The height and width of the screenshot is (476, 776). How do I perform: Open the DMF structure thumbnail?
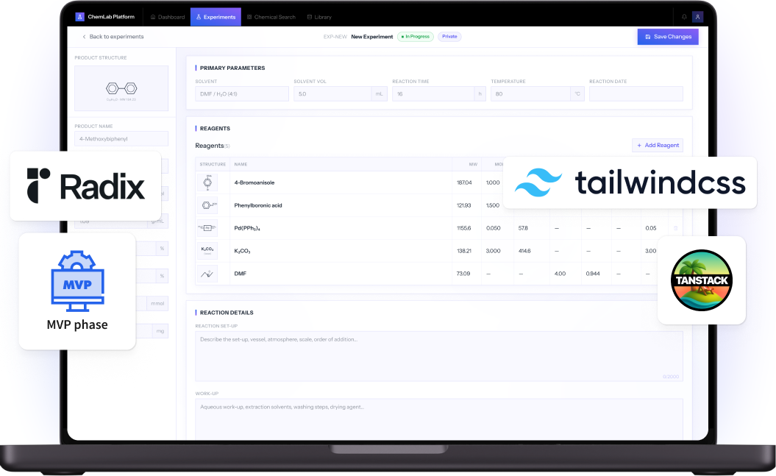click(207, 274)
